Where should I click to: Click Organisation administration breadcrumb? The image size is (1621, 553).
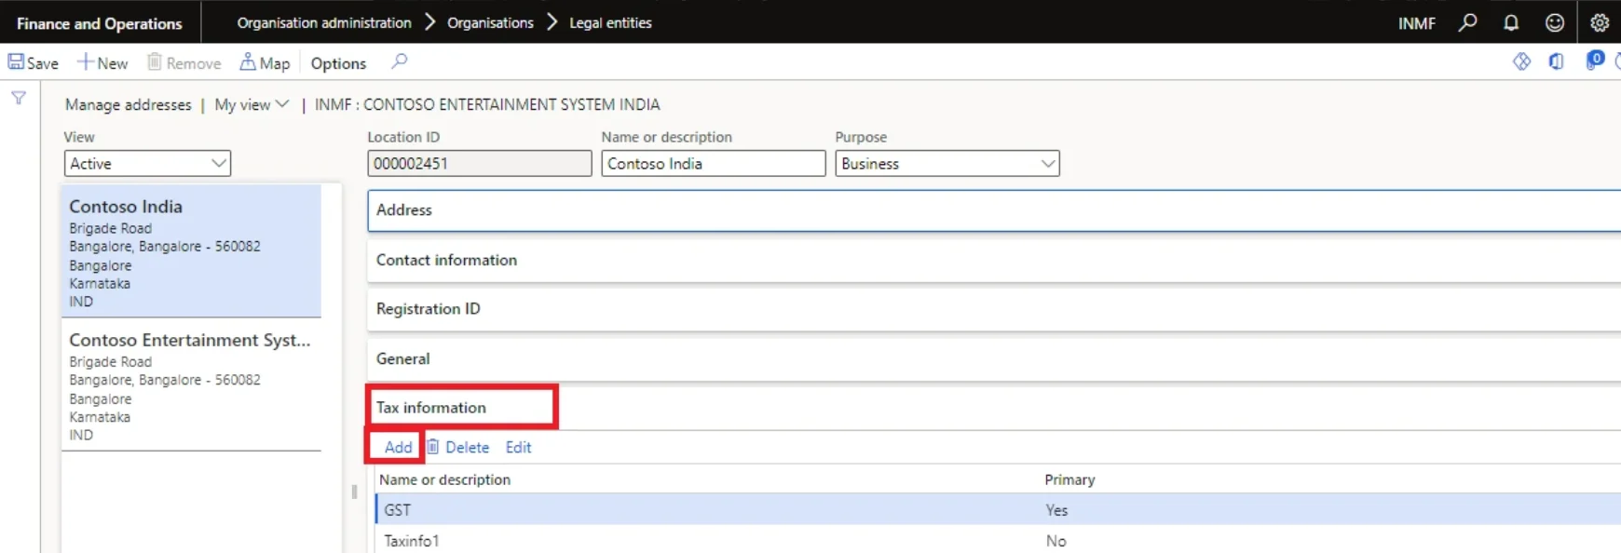[x=324, y=22]
